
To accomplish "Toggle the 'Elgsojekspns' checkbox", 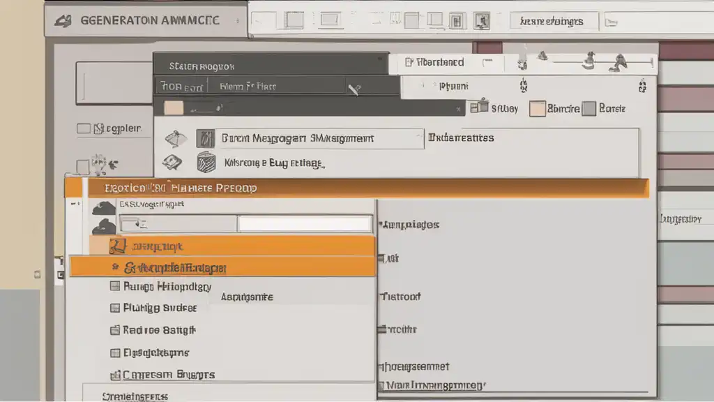I will 115,352.
